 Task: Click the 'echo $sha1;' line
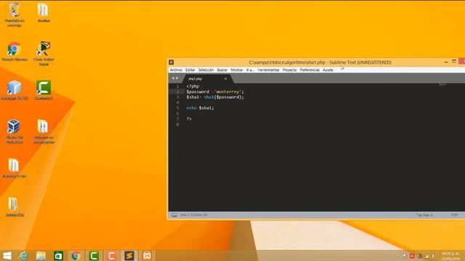[200, 108]
